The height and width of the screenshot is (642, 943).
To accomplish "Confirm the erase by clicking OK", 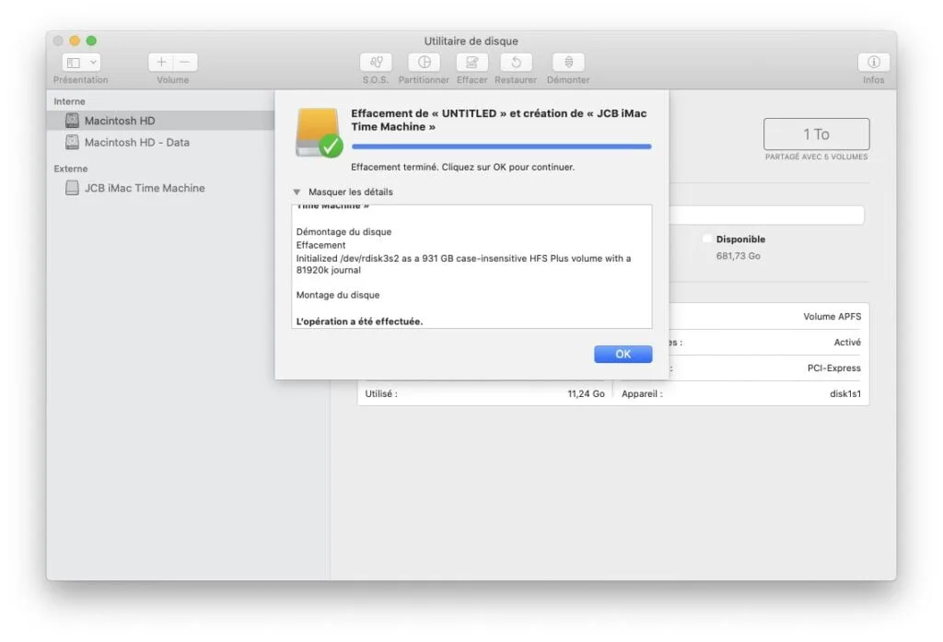I will click(623, 354).
